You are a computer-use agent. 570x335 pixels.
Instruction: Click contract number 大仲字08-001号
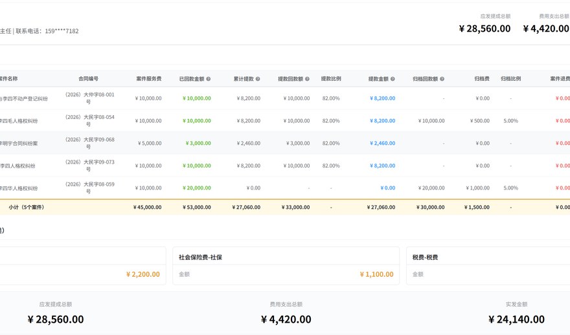pos(90,98)
